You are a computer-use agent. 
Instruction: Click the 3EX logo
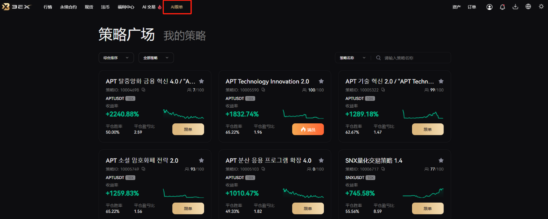16,7
